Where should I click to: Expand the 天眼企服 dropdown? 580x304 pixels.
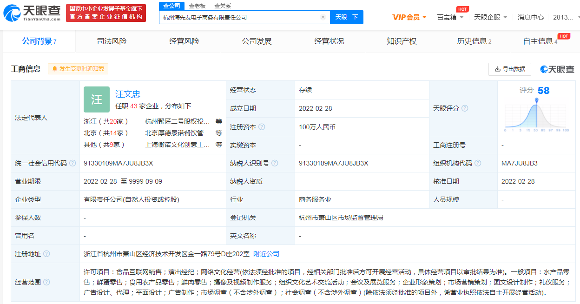point(491,17)
